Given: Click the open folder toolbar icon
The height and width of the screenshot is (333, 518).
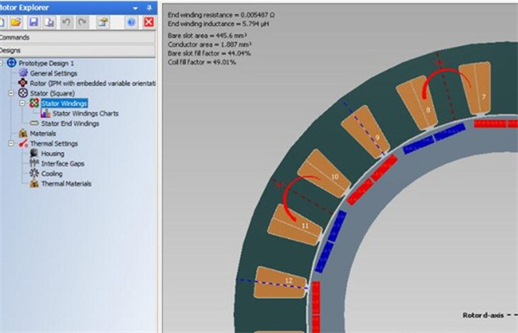Looking at the screenshot, I should tap(16, 22).
